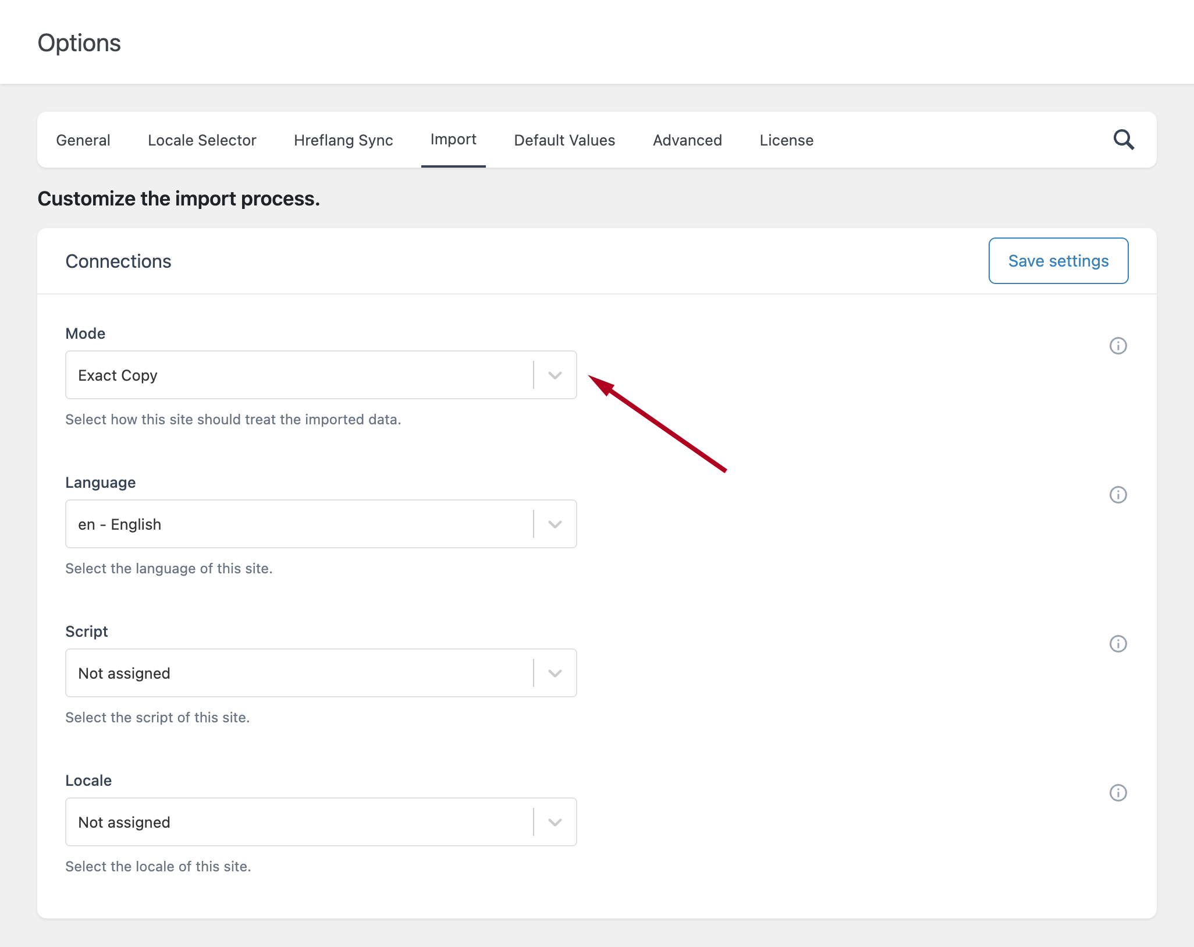View info tooltip for Script setting
1194x947 pixels.
point(1118,644)
